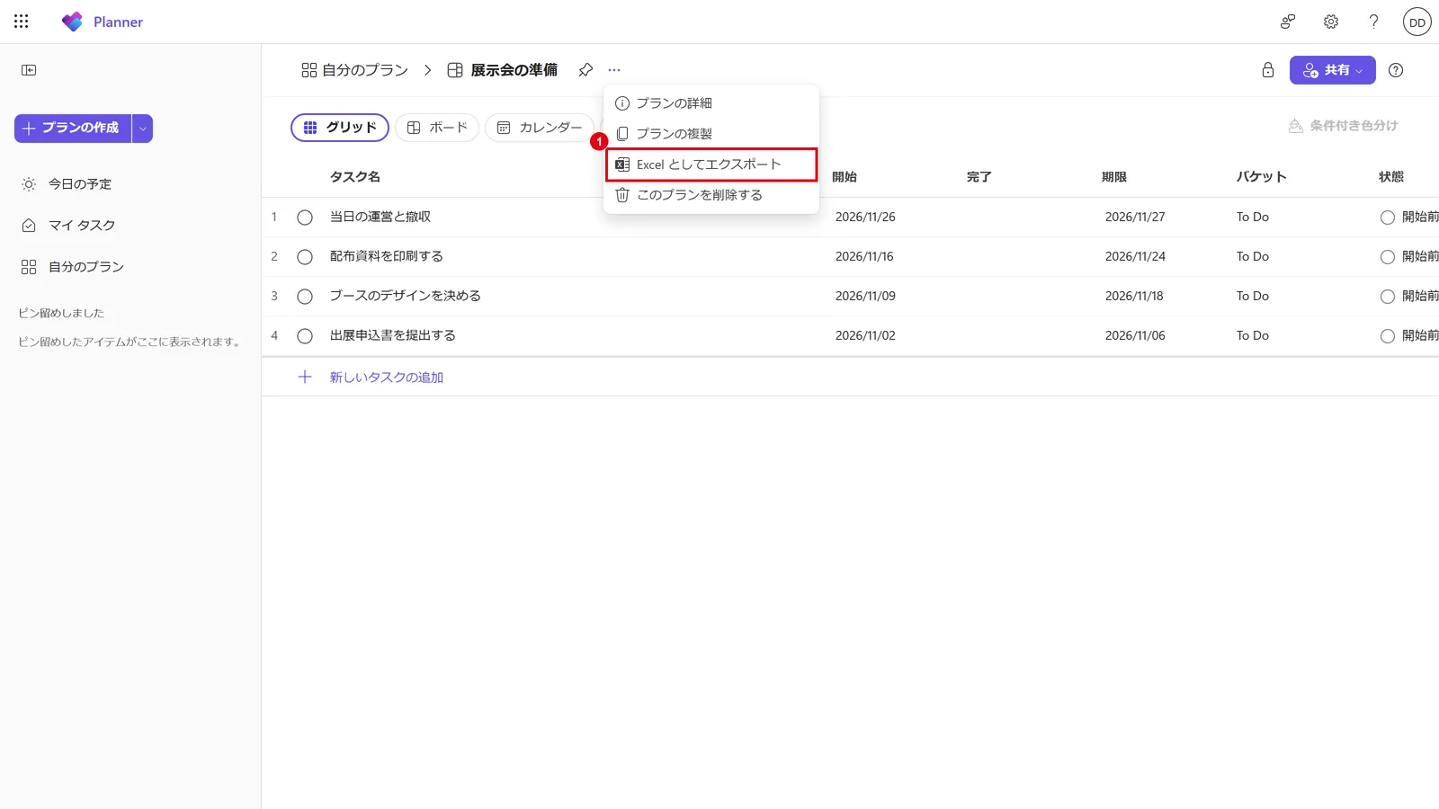Choose Excel としてエクスポート
This screenshot has width=1439, height=809.
coord(711,164)
